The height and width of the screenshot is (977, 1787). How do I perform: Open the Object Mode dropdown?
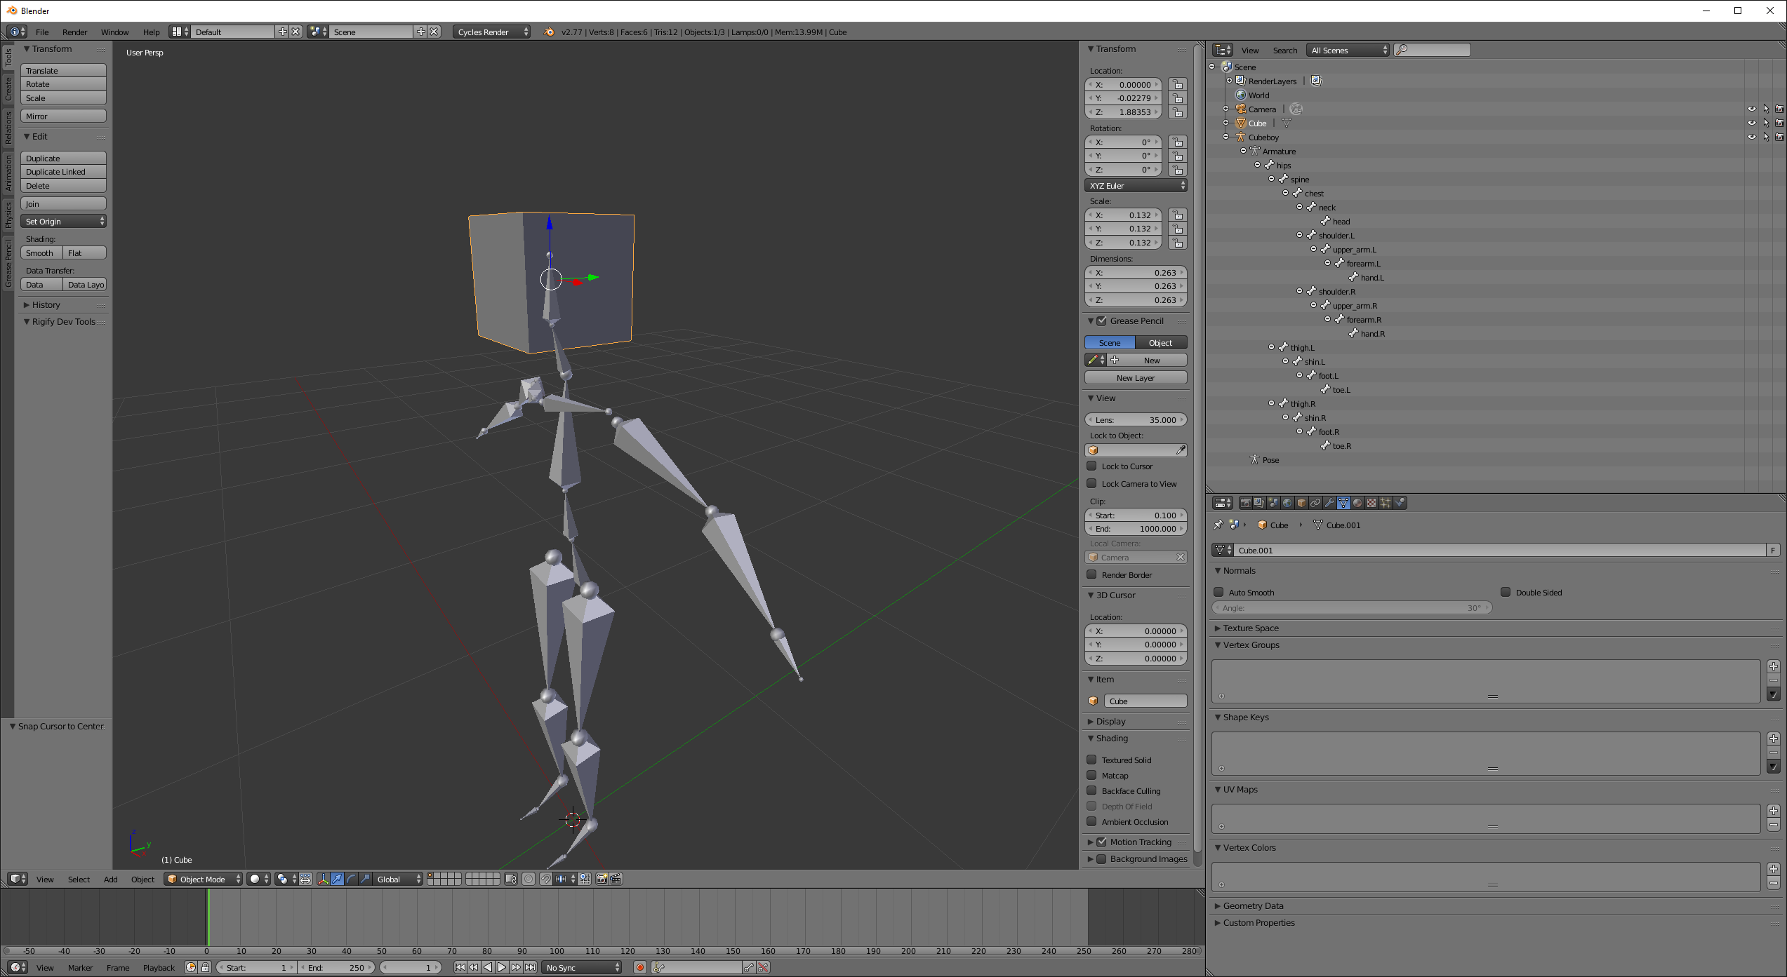coord(203,879)
